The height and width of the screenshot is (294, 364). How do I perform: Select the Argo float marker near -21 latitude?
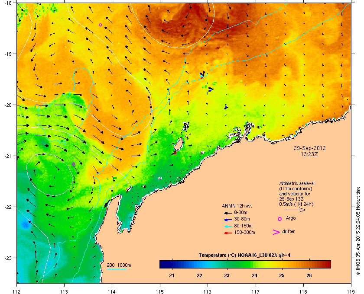point(73,164)
